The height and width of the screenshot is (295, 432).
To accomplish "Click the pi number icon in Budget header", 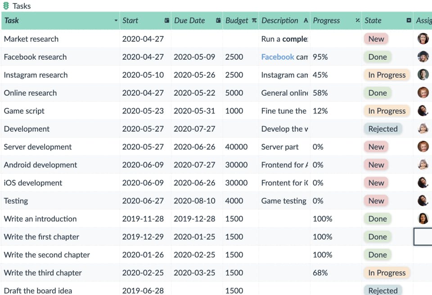I will (x=254, y=21).
